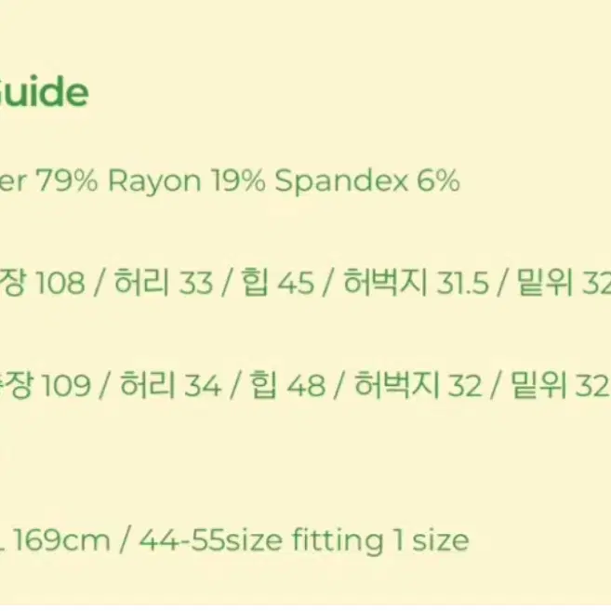Click the 허리 34 waist measurement
This screenshot has height=611, width=611.
coord(171,385)
